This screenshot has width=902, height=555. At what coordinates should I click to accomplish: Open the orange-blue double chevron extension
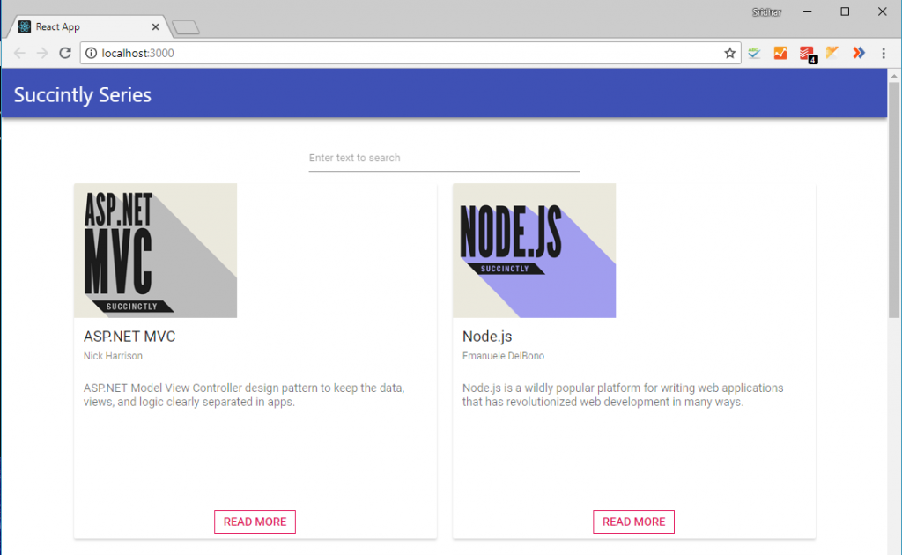pyautogui.click(x=858, y=54)
